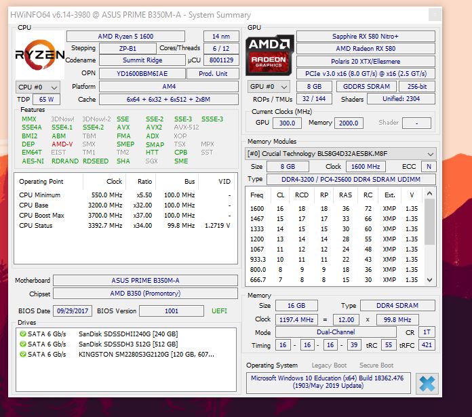Click the GDDR5 SDRAM field
Image resolution: width=472 pixels, height=417 pixels.
click(x=366, y=87)
